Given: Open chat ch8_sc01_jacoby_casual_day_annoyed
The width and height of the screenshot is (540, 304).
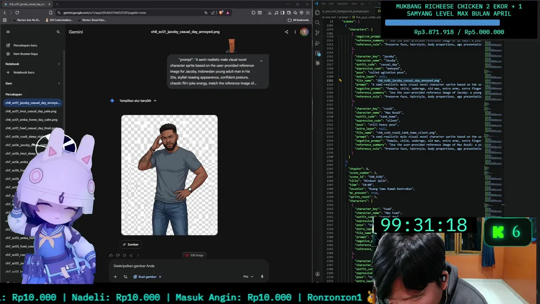Looking at the screenshot, I should (32, 103).
